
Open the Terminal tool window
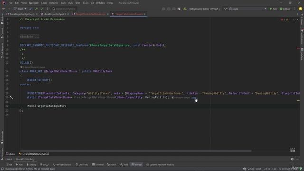[98, 165]
